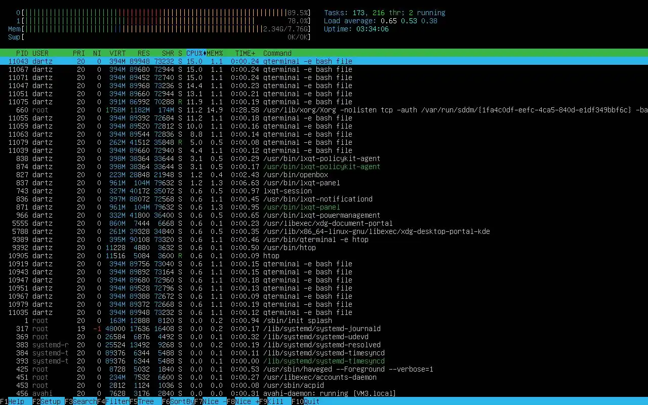
Task: Select PID 1 /sbin/init splash row
Action: pos(324,320)
